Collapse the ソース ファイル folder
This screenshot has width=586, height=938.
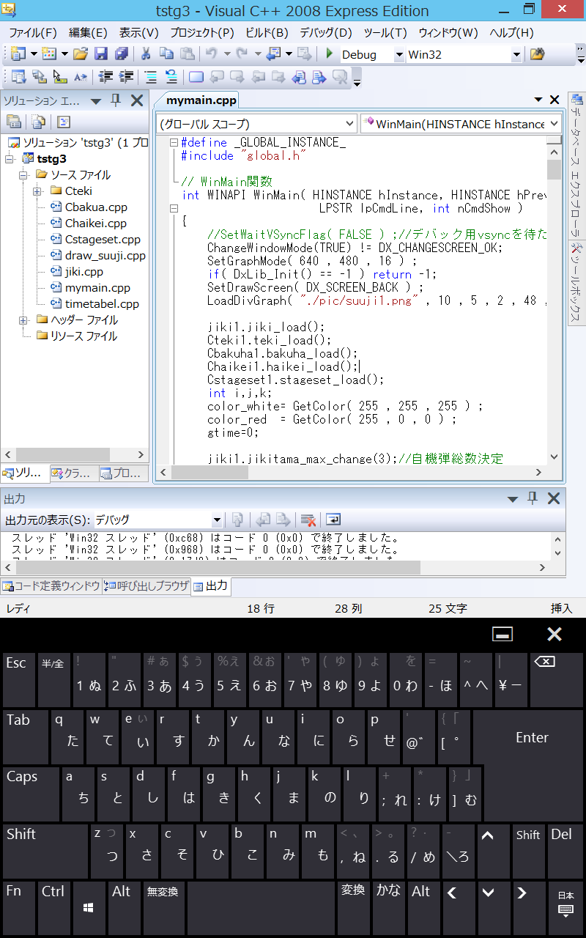pyautogui.click(x=23, y=175)
